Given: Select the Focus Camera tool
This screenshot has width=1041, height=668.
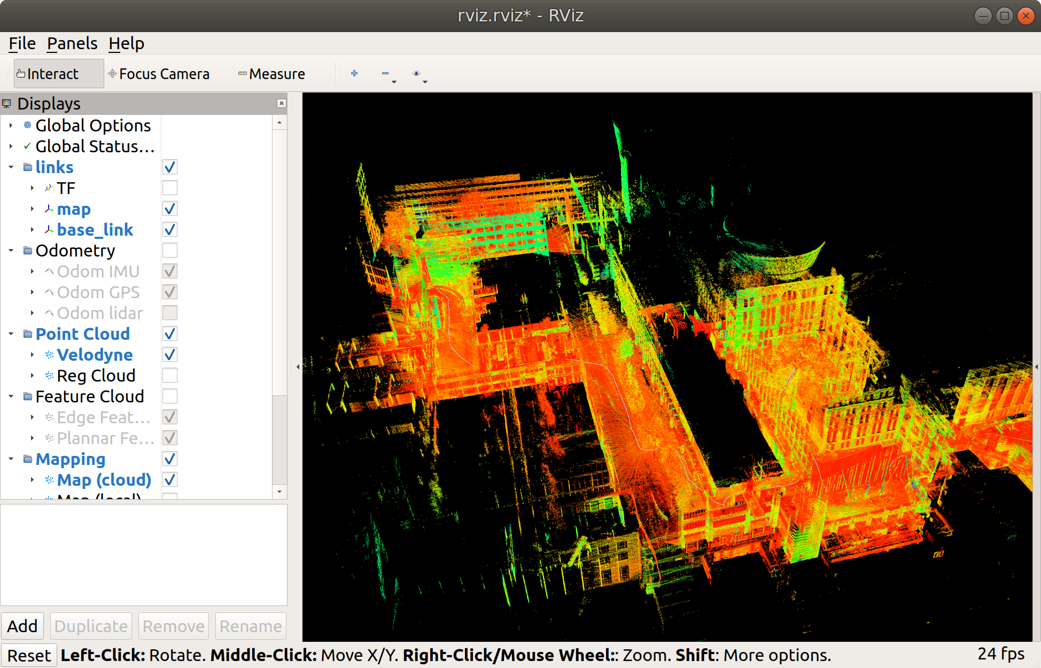Looking at the screenshot, I should tap(159, 74).
